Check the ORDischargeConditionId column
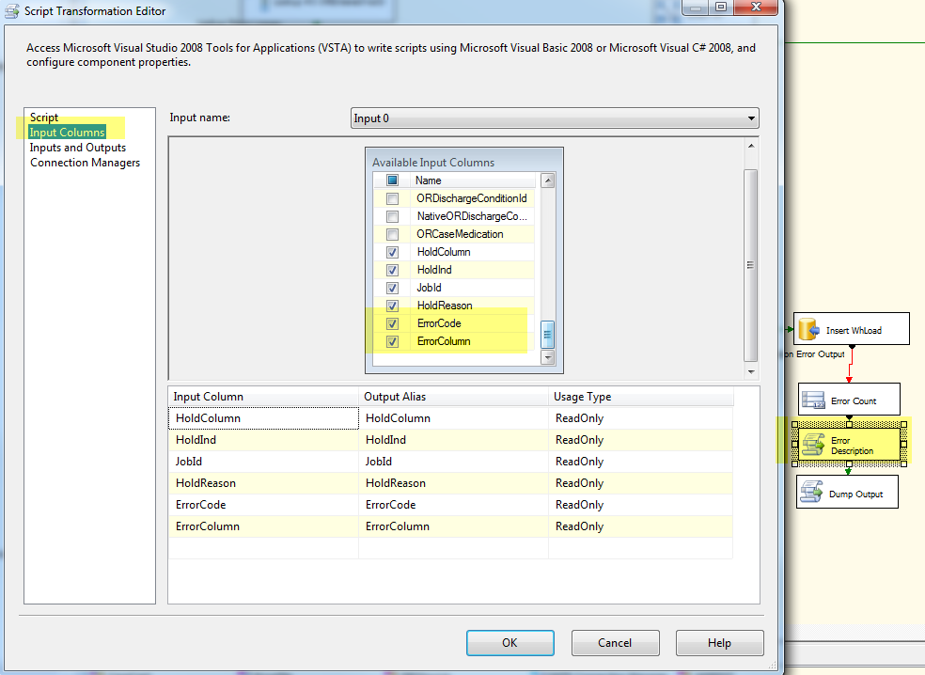The width and height of the screenshot is (925, 675). click(392, 197)
